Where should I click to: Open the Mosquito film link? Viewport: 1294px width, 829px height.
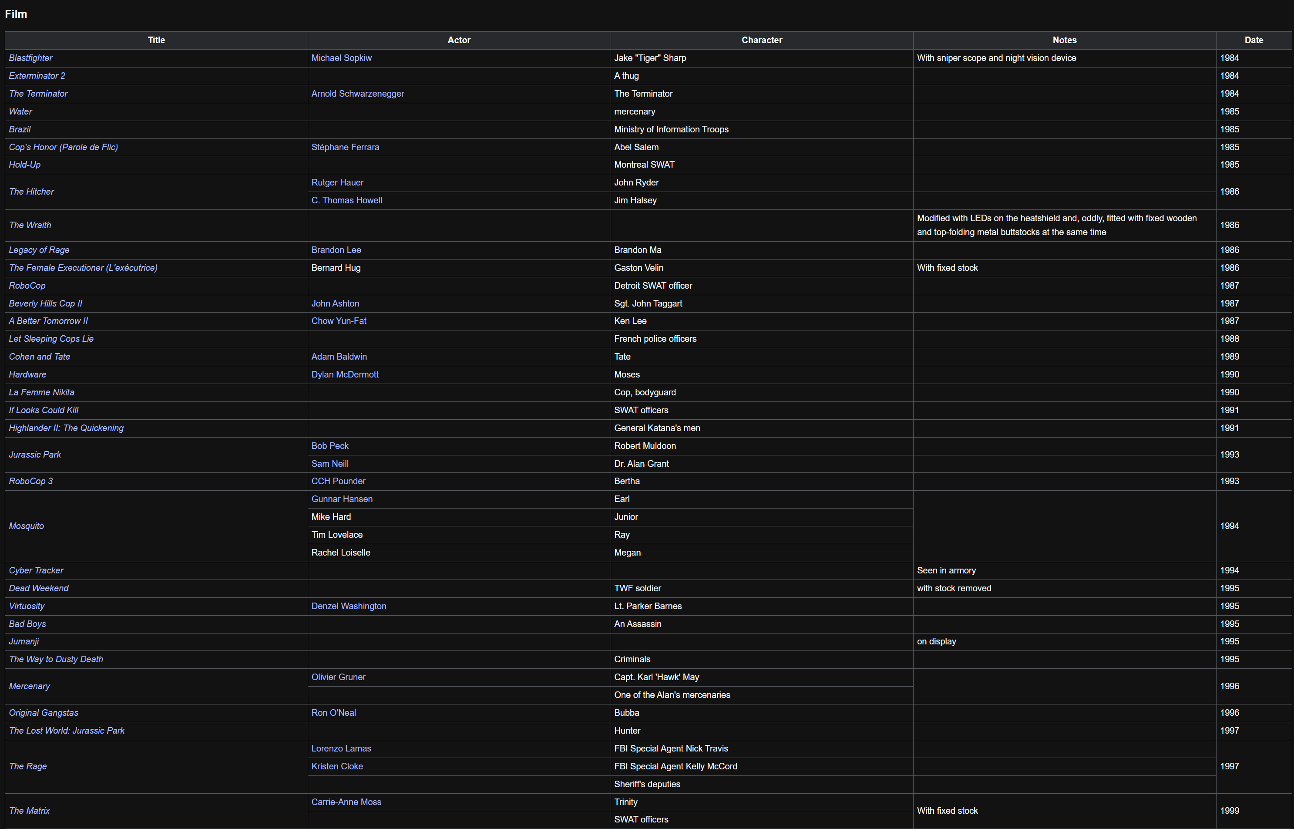click(27, 526)
